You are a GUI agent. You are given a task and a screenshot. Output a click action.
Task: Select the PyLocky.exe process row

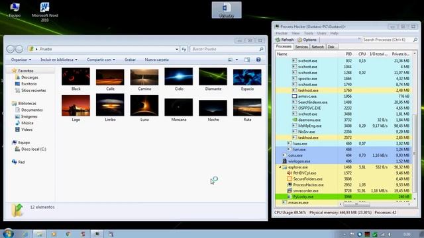tap(343, 197)
